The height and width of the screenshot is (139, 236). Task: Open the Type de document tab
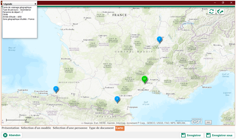pyautogui.click(x=101, y=128)
